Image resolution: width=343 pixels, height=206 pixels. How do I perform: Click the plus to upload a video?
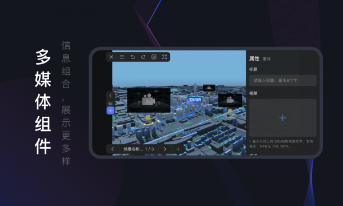pyautogui.click(x=282, y=118)
